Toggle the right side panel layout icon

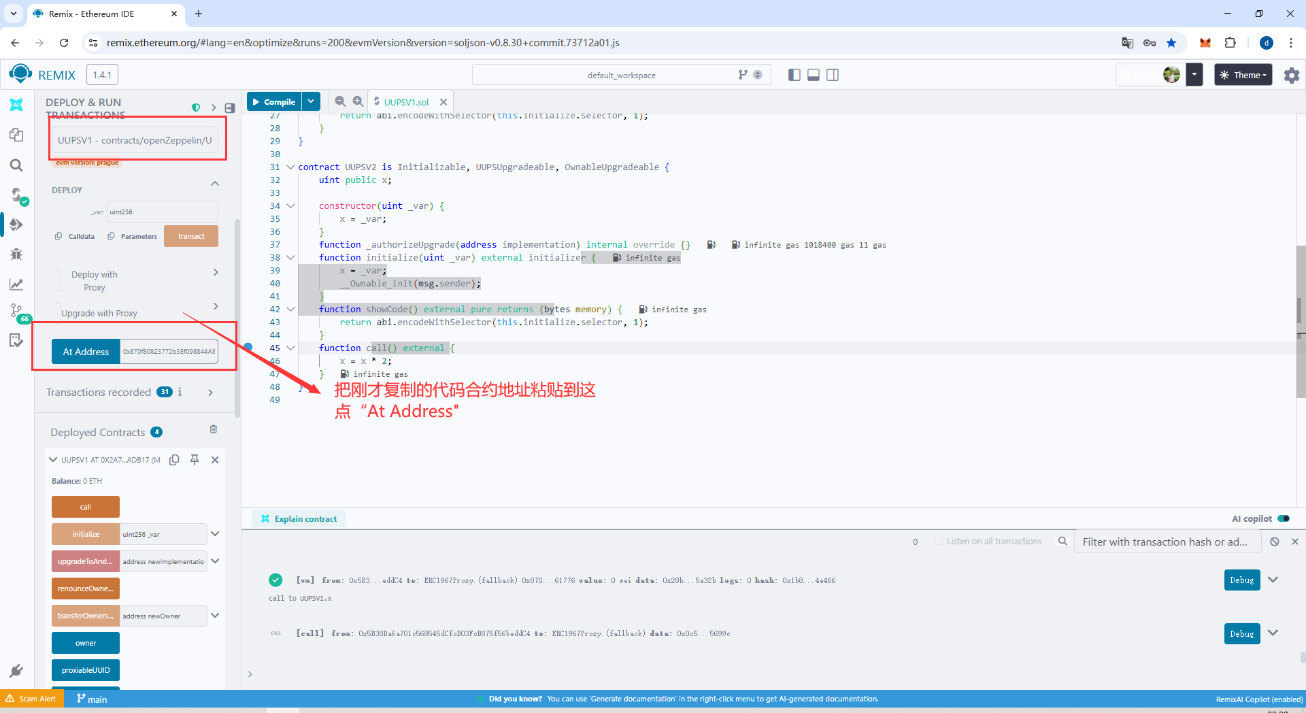pyautogui.click(x=833, y=75)
